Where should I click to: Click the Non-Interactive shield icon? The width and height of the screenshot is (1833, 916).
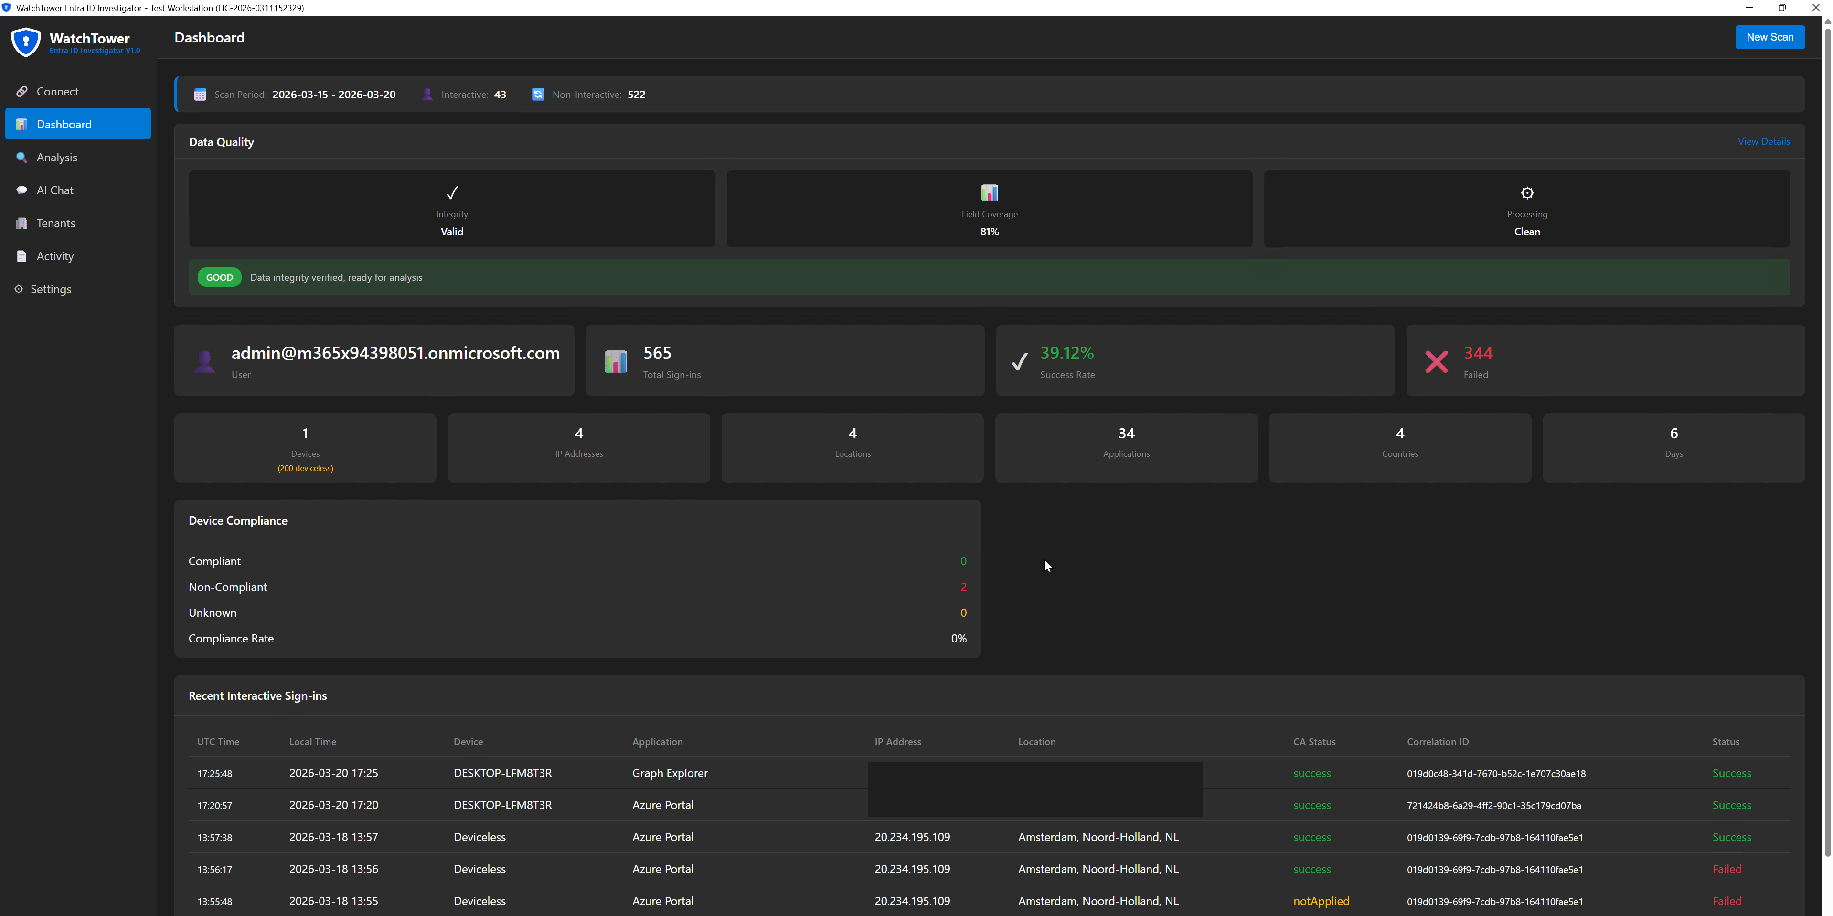(x=538, y=94)
